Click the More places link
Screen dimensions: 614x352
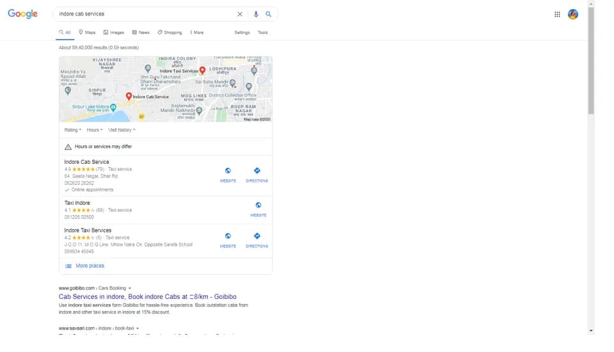[x=90, y=266]
